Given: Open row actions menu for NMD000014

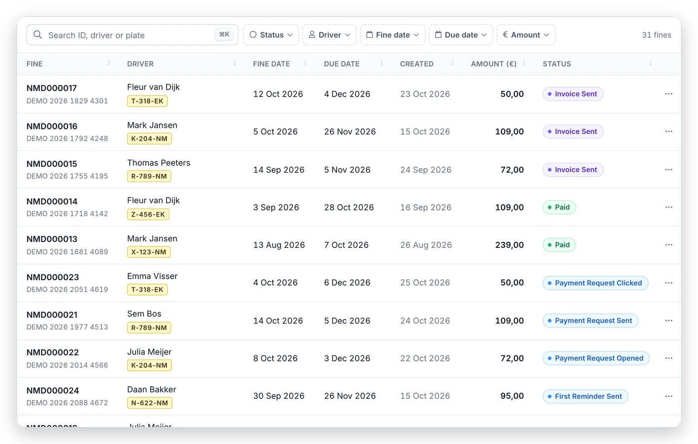Looking at the screenshot, I should (669, 207).
